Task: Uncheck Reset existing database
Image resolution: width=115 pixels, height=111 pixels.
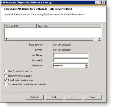Action: [6, 80]
